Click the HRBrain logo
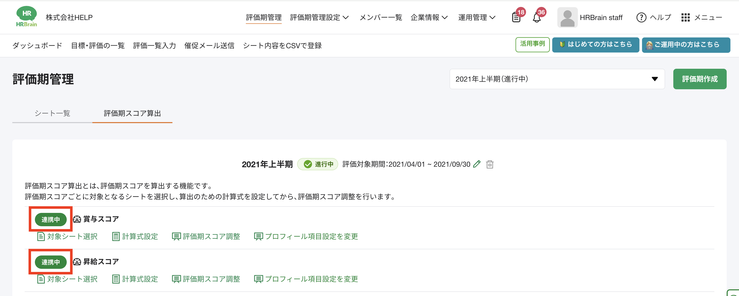This screenshot has height=296, width=739. (x=26, y=17)
